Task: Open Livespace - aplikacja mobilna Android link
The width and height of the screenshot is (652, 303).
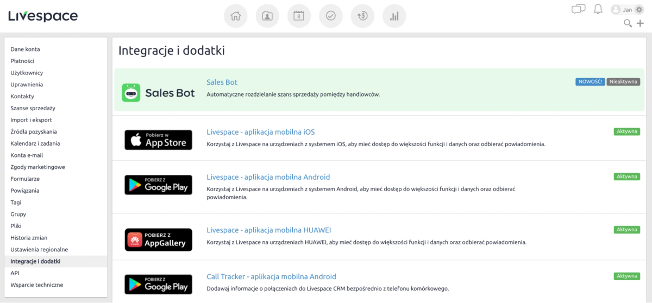Action: (268, 177)
